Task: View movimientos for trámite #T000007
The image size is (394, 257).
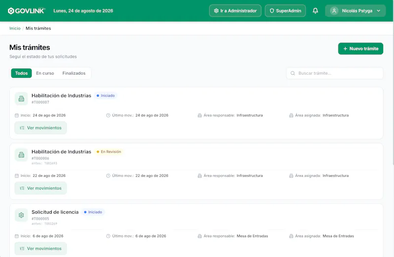Action: [41, 128]
